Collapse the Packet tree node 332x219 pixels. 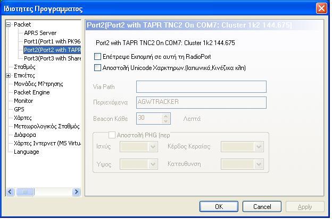pos(9,25)
